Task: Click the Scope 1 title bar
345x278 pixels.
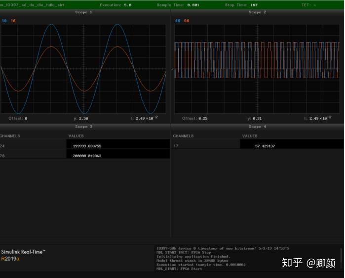Action: point(83,12)
